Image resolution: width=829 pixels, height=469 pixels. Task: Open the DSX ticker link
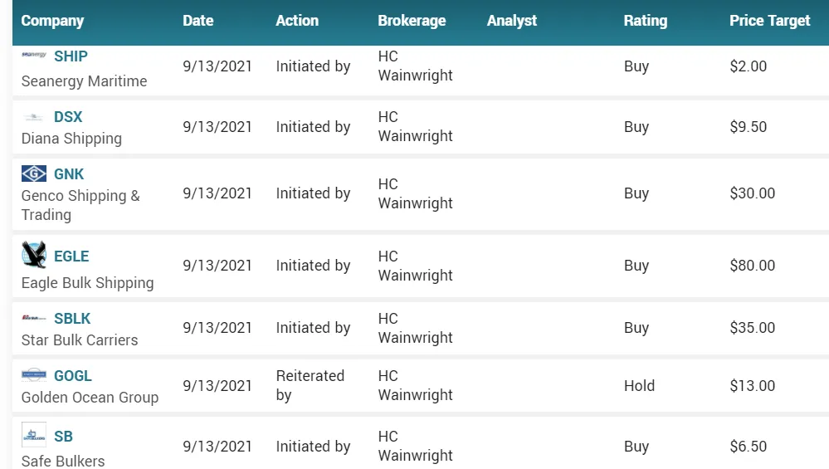68,117
